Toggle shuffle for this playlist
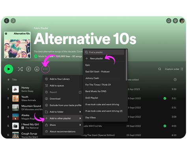The width and height of the screenshot is (187, 154). pyautogui.click(x=20, y=69)
